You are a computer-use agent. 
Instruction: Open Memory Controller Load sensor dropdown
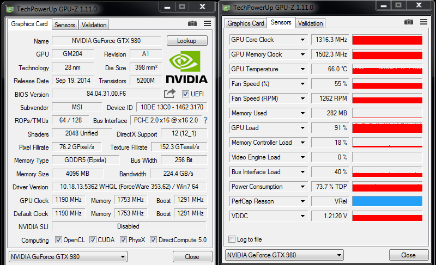(302, 143)
